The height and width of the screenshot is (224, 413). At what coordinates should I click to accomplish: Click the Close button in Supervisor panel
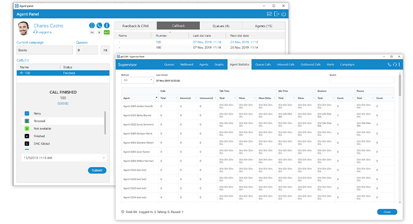[387, 212]
